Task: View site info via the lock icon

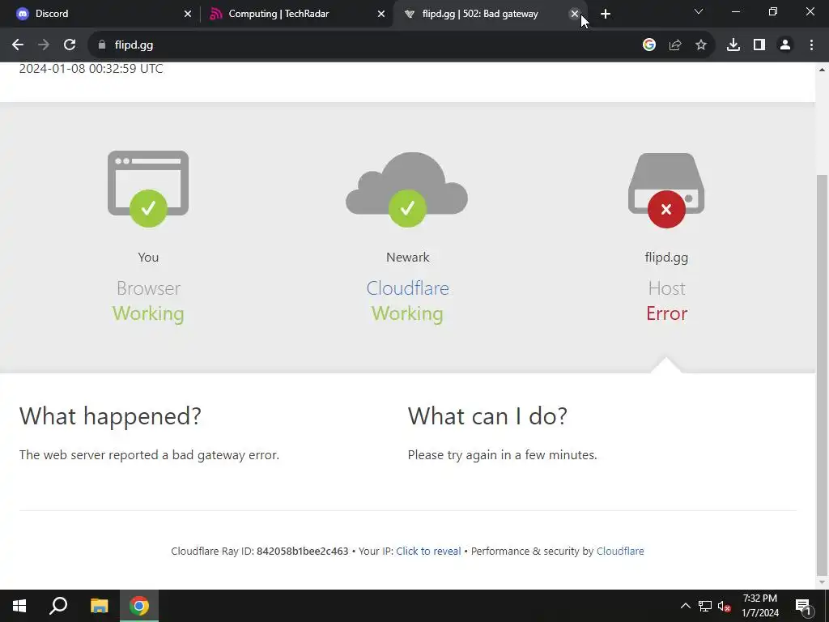Action: pos(102,45)
